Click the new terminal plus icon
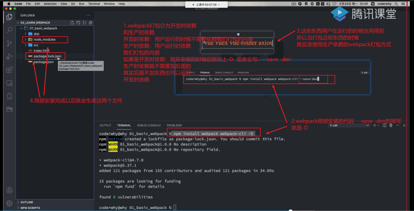 (x=374, y=125)
